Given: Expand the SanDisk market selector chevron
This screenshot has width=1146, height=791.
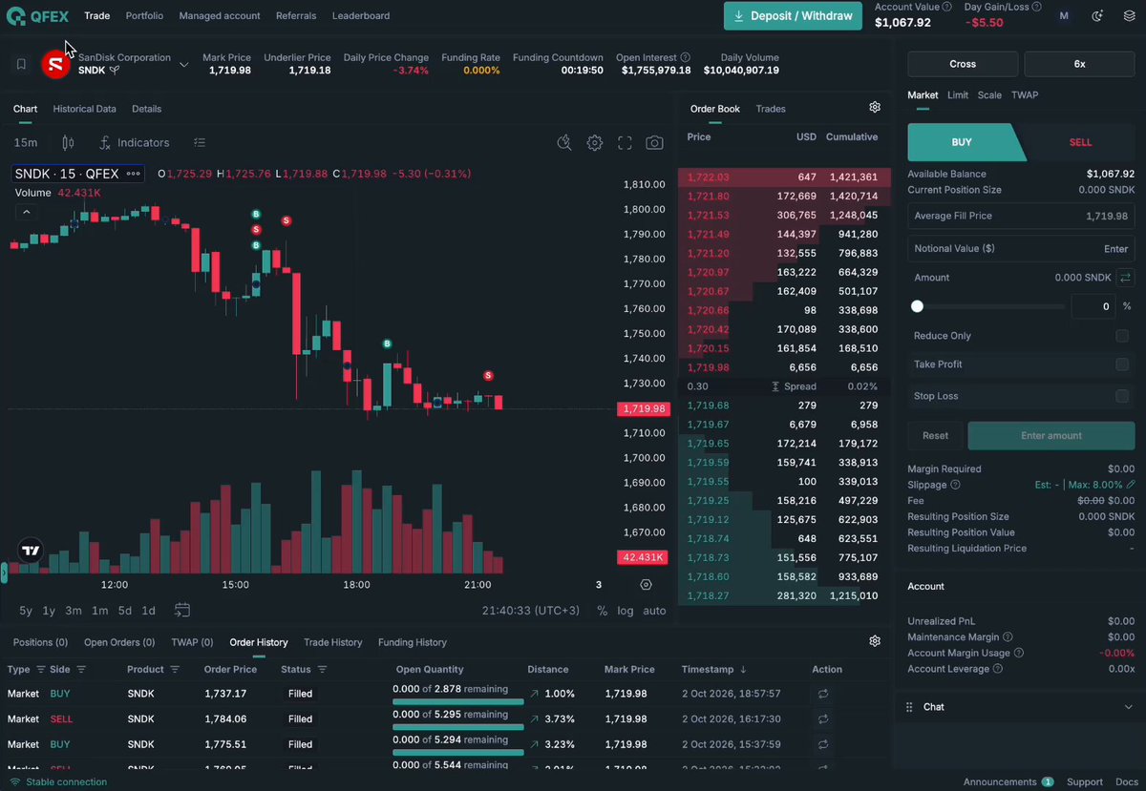Looking at the screenshot, I should [184, 65].
